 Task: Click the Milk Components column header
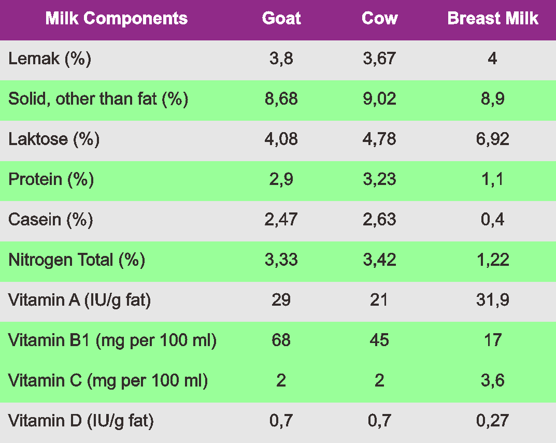[116, 19]
